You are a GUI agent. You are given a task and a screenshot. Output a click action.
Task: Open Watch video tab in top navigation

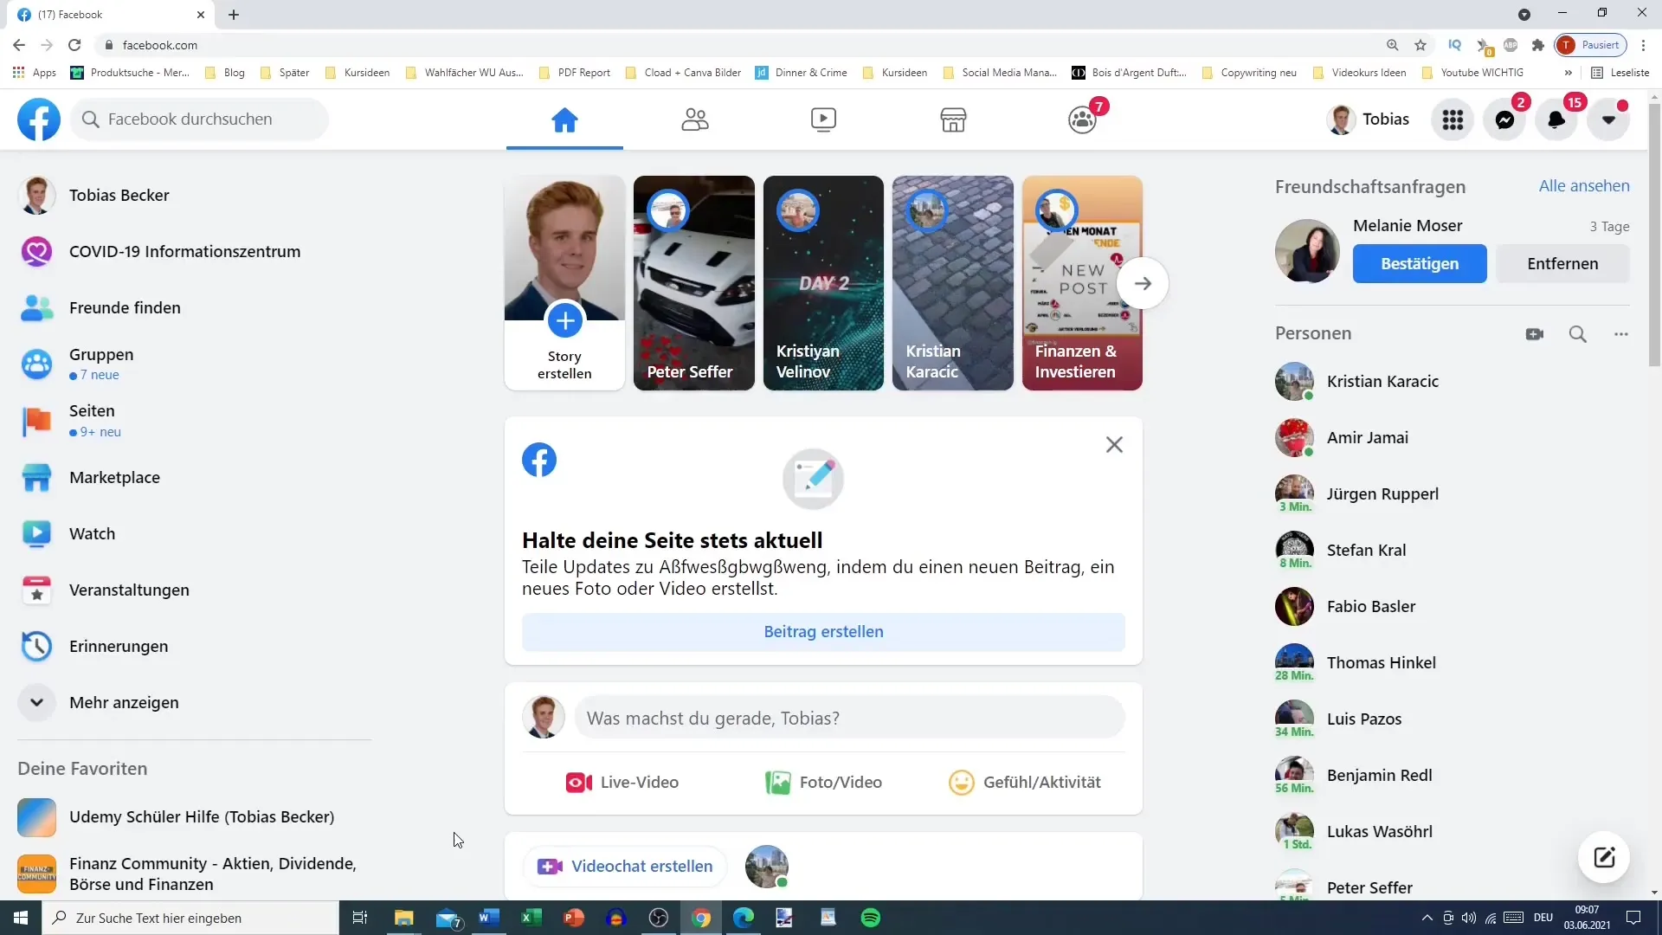point(823,119)
